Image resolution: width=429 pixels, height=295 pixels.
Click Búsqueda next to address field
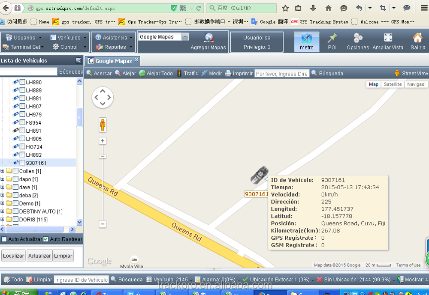(327, 73)
